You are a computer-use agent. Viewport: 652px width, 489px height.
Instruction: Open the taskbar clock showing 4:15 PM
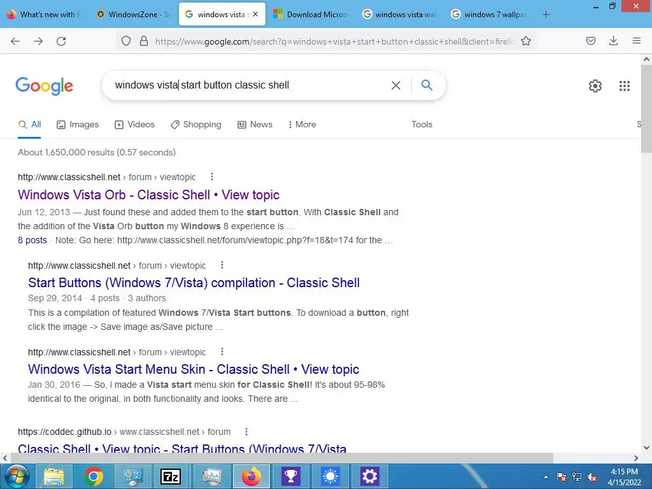pyautogui.click(x=624, y=477)
